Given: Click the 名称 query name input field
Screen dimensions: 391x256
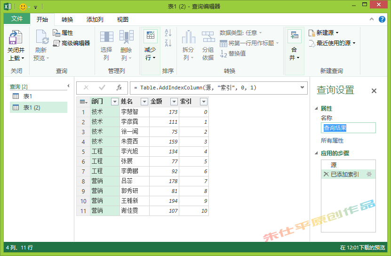Looking at the screenshot, I should (x=348, y=128).
